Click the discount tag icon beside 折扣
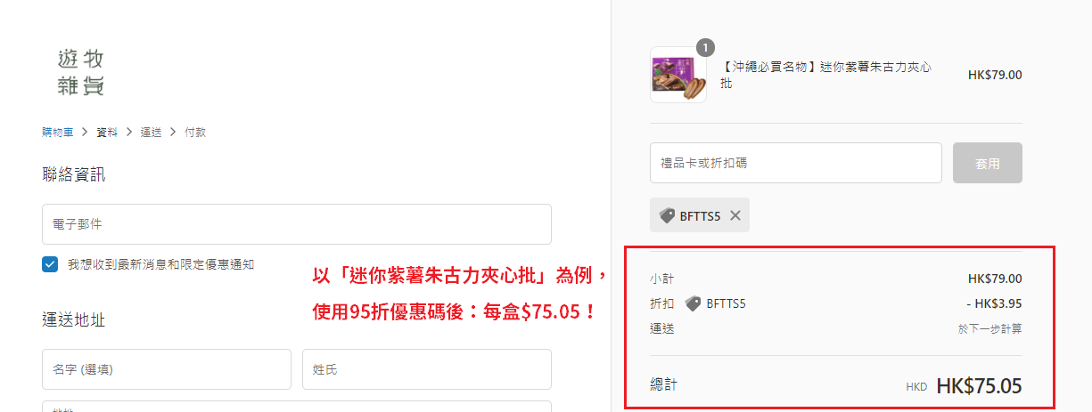This screenshot has height=412, width=1092. coord(693,303)
